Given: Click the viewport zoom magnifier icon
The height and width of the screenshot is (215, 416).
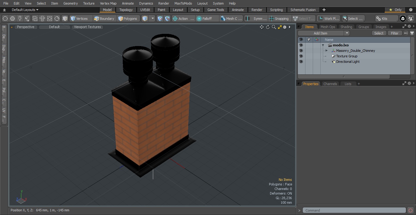Looking at the screenshot, I should pyautogui.click(x=274, y=27).
